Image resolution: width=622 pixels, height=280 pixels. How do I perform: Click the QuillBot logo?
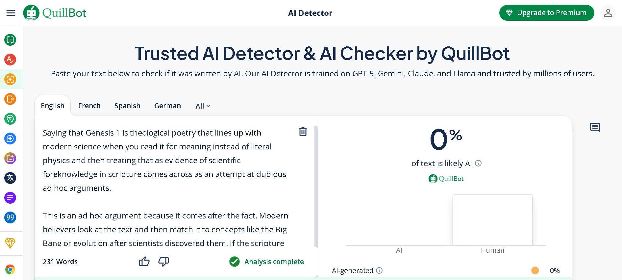[x=55, y=13]
